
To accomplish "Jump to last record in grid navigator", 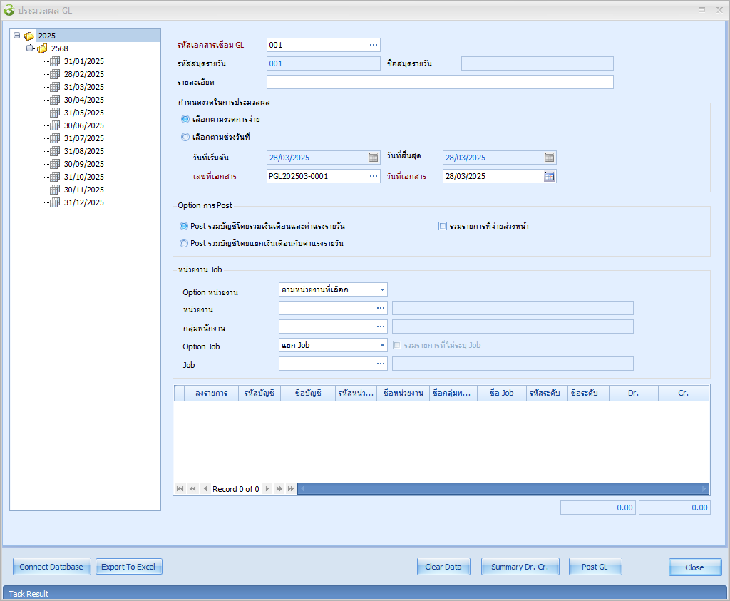I will point(291,489).
